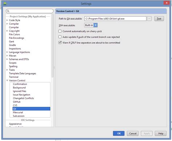The height and width of the screenshot is (141, 172).
Task: Select Template Data Languages
Action: tap(22, 73)
